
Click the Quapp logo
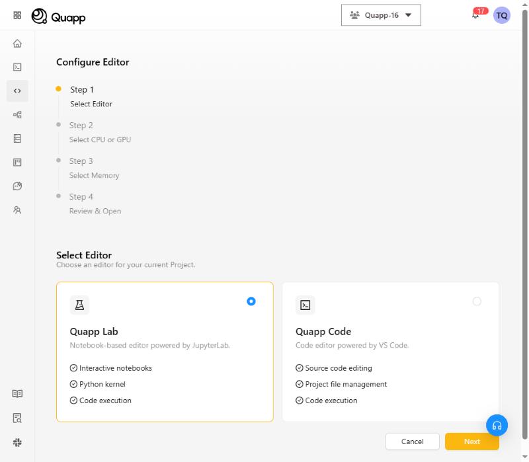coord(58,16)
